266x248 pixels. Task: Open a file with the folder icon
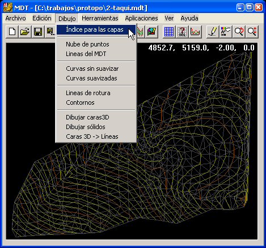pyautogui.click(x=25, y=32)
